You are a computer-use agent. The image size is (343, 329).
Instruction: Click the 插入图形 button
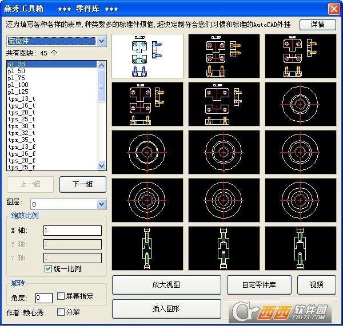[x=166, y=309]
